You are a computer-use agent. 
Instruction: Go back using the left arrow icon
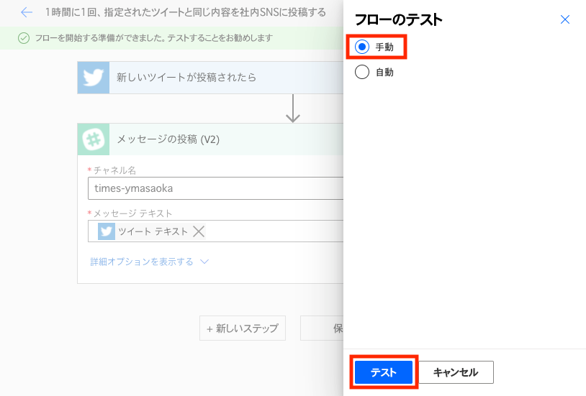[x=27, y=12]
